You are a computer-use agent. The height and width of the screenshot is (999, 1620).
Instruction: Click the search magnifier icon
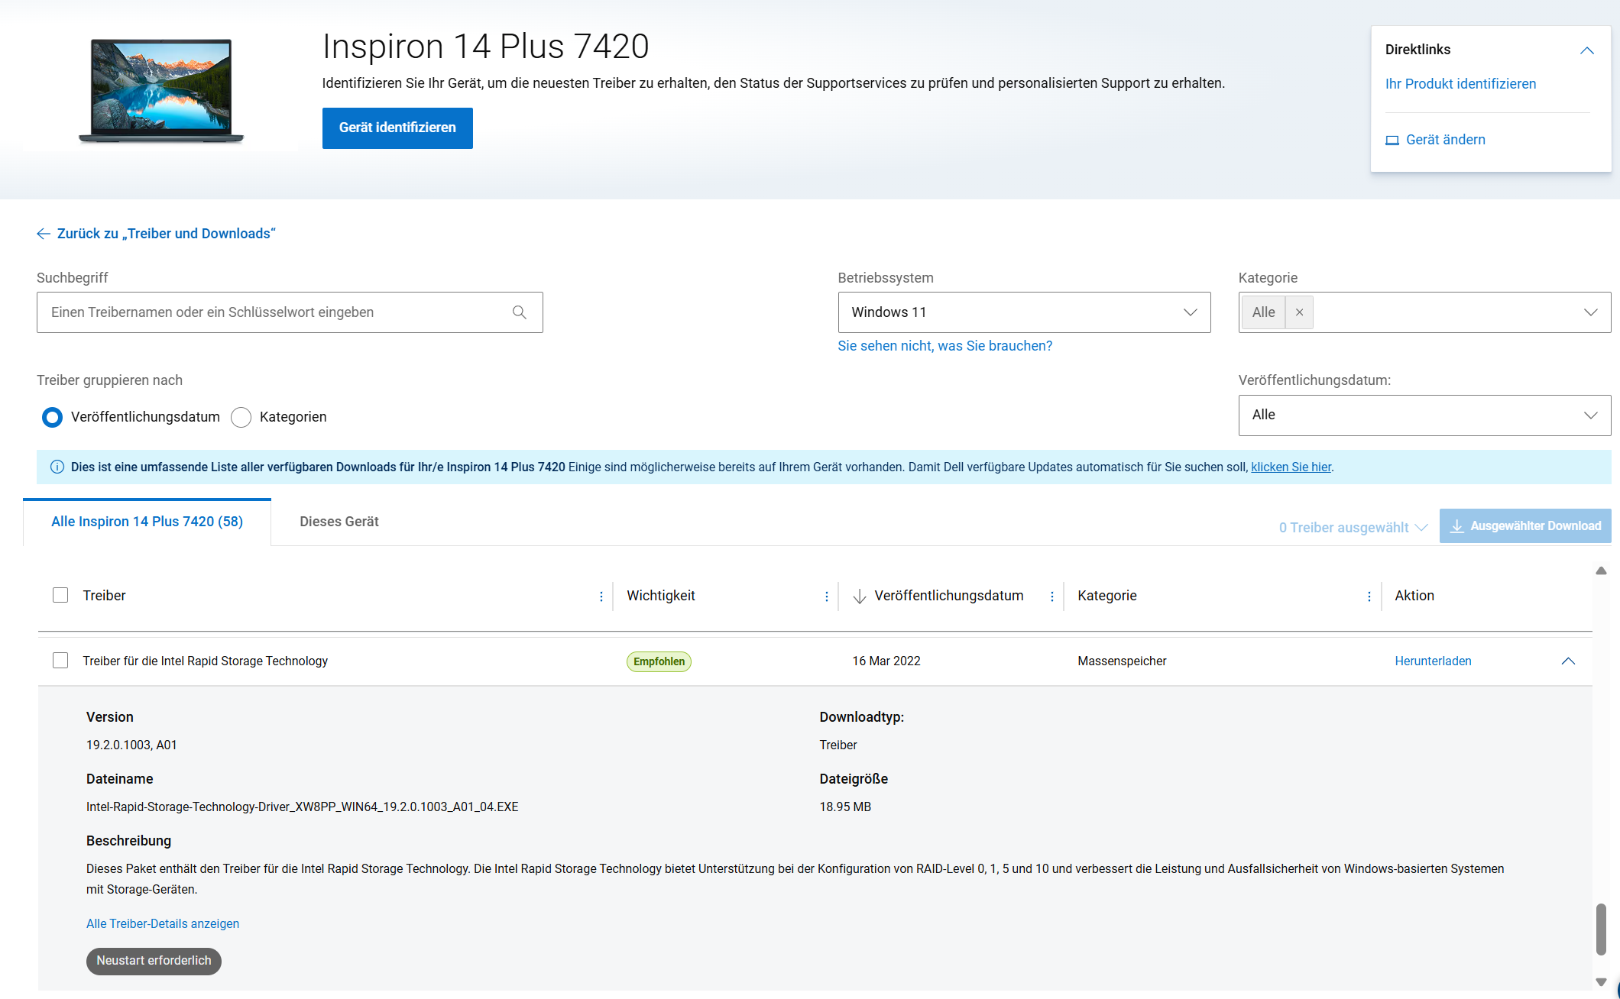pyautogui.click(x=520, y=312)
